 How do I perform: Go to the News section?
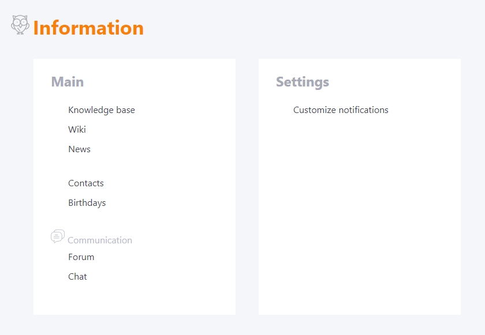[x=80, y=149]
